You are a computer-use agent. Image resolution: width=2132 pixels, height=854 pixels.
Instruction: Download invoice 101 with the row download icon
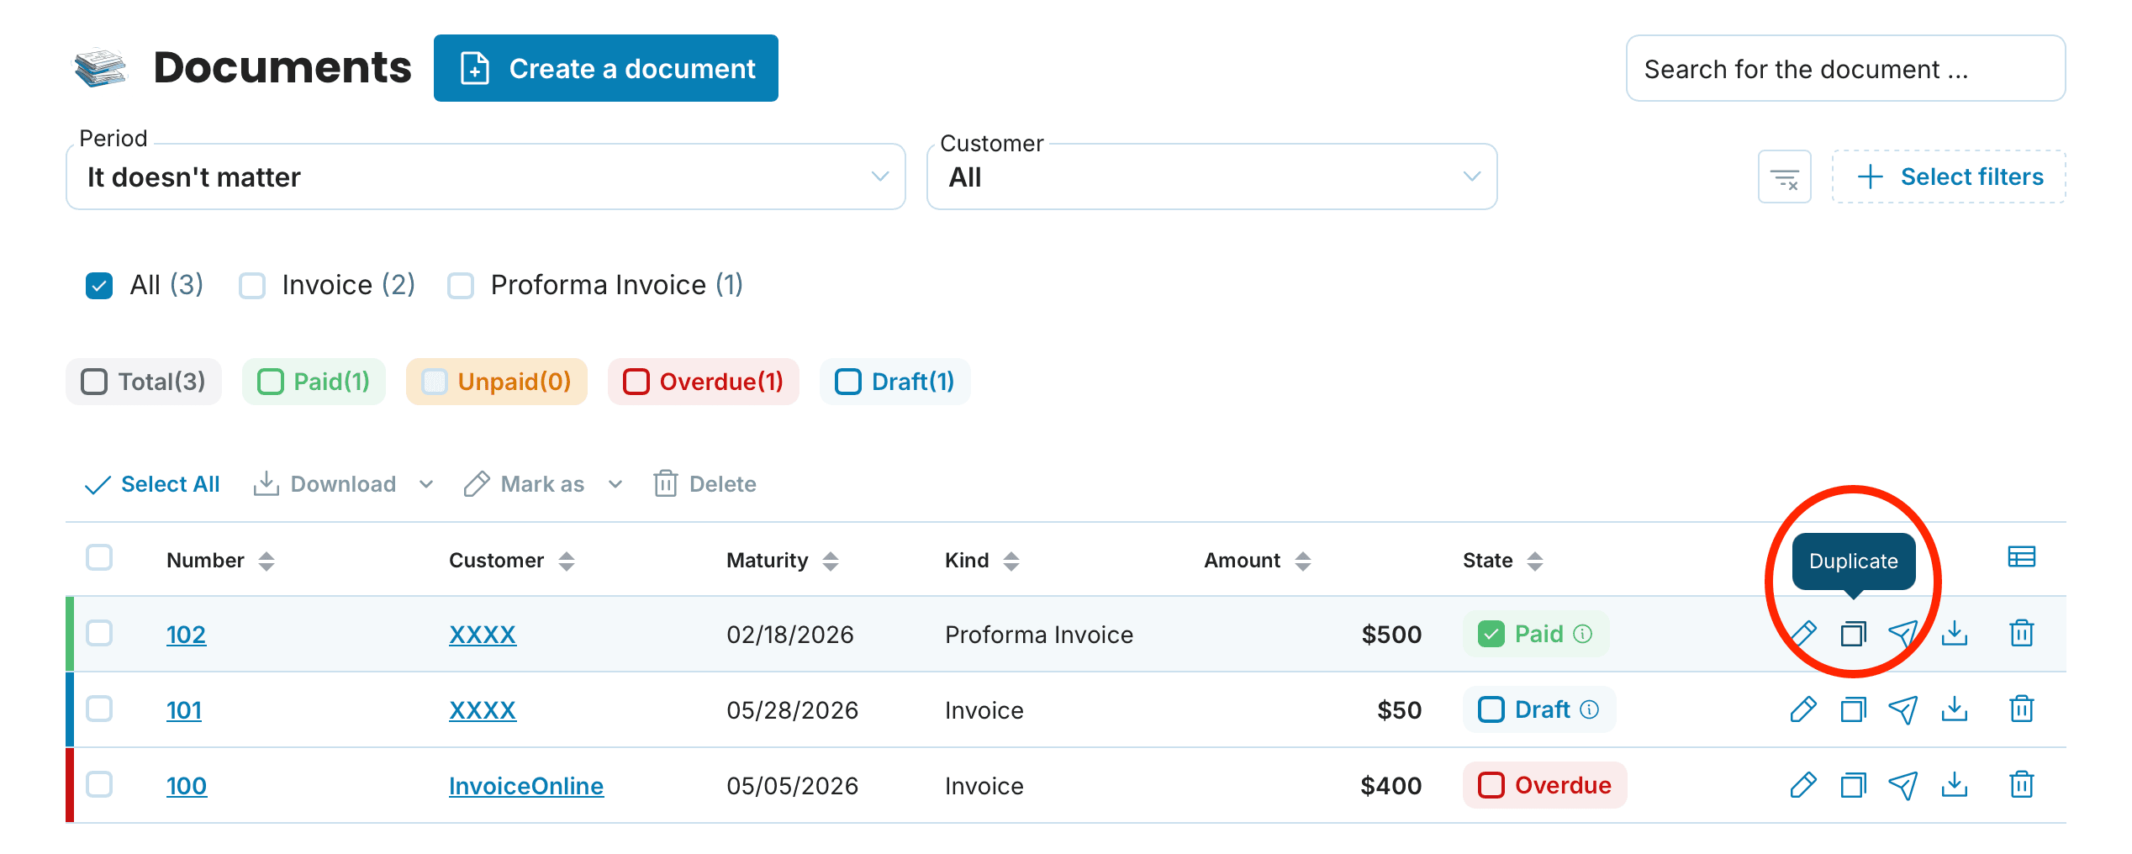(x=1955, y=709)
